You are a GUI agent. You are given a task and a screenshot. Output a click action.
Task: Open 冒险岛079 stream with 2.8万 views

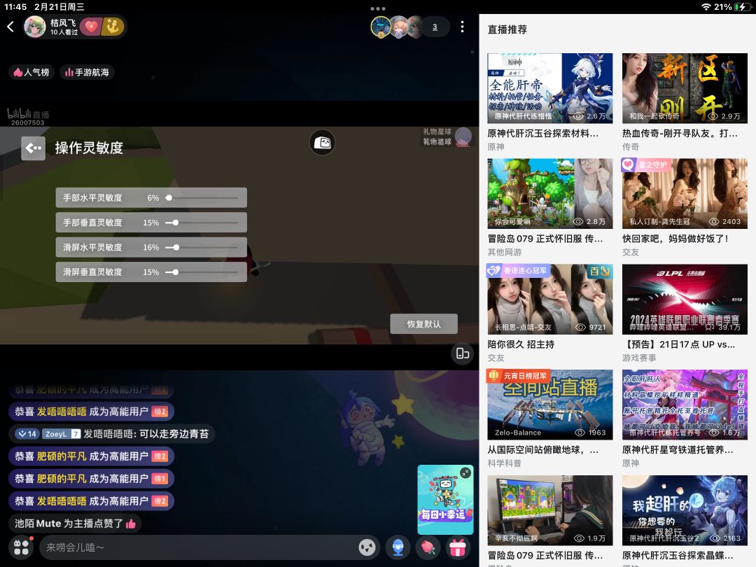tap(549, 193)
